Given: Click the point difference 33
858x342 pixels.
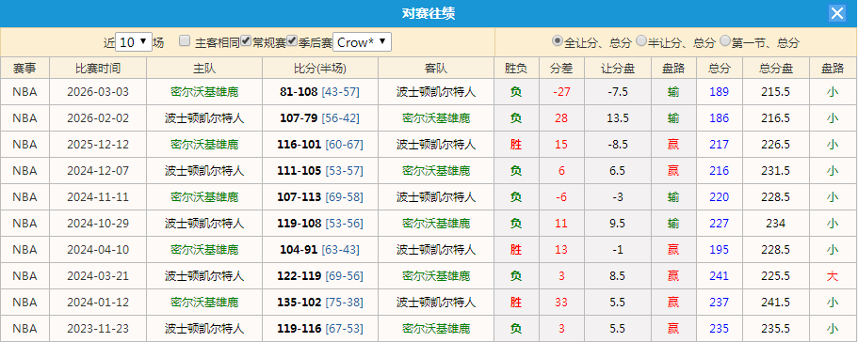Looking at the screenshot, I should click(561, 303).
